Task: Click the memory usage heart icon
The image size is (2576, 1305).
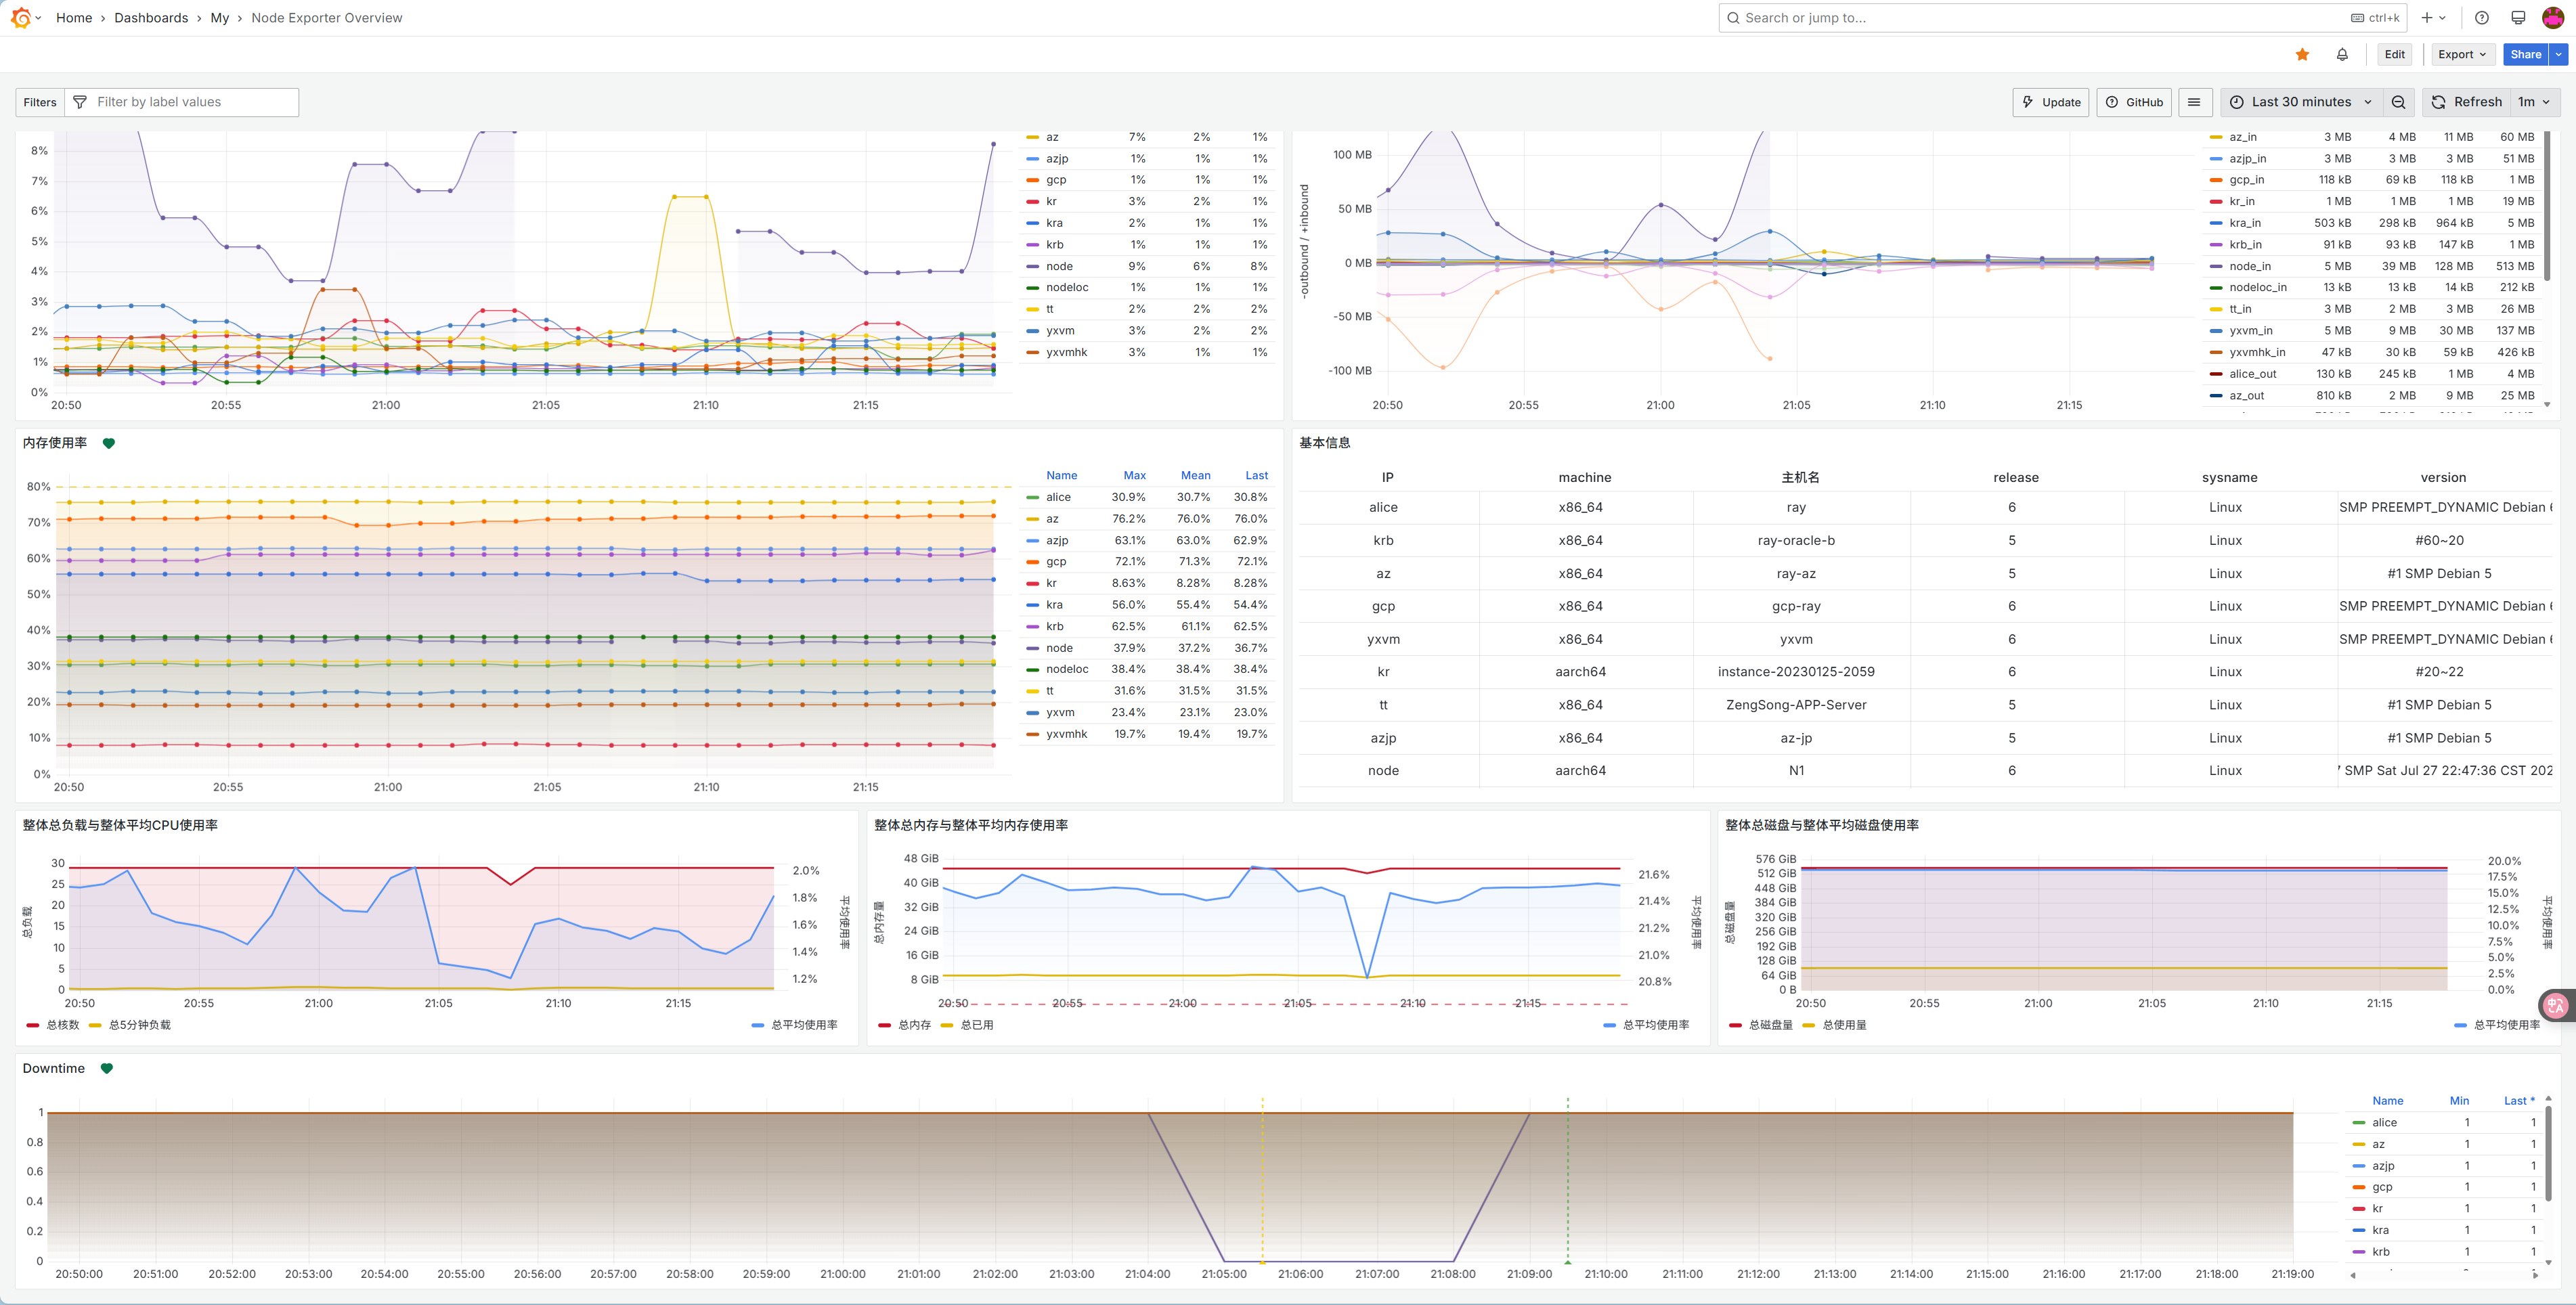Action: click(109, 443)
